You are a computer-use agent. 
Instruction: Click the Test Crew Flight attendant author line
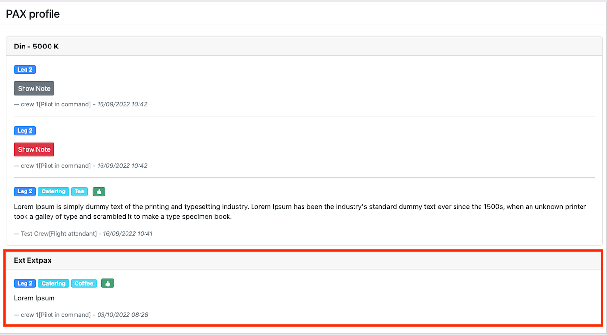58,234
